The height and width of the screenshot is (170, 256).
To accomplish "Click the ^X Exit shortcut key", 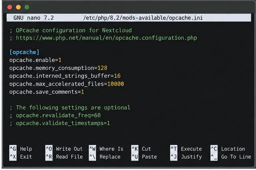I will tap(13, 157).
